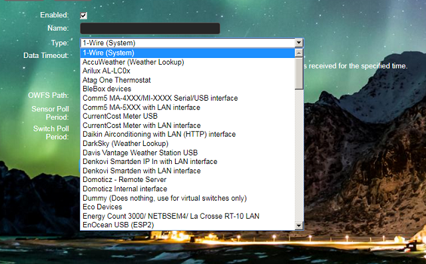Viewport: 426px width, 264px height.
Task: Choose Energy Count 3000/ NETBSEM4/ La Crosse option
Action: coord(188,216)
